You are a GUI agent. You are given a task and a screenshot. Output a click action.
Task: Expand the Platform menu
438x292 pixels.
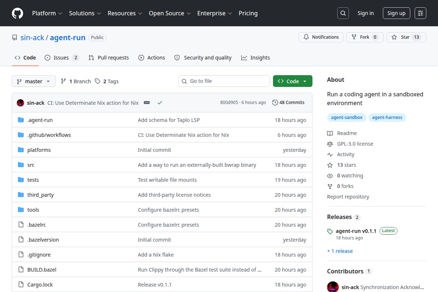[x=47, y=13]
